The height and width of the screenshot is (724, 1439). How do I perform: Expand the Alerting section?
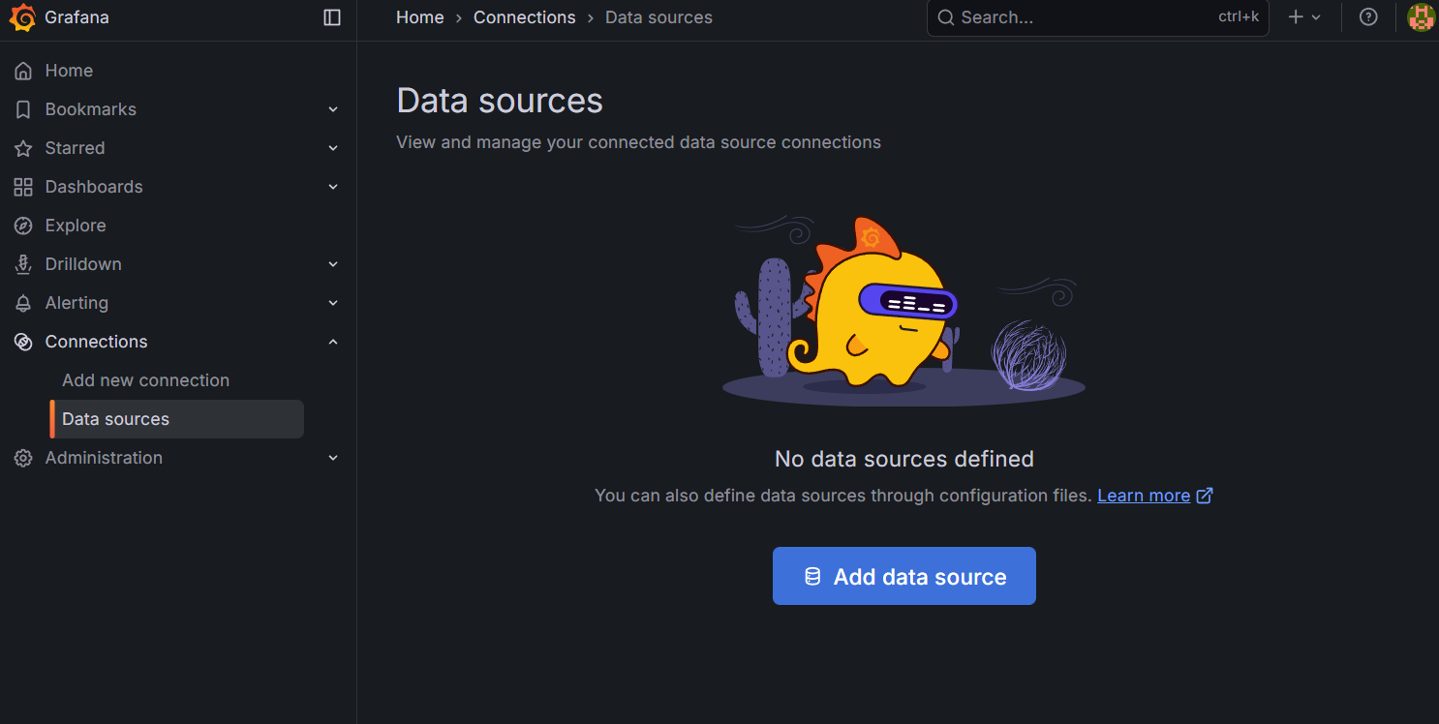333,302
